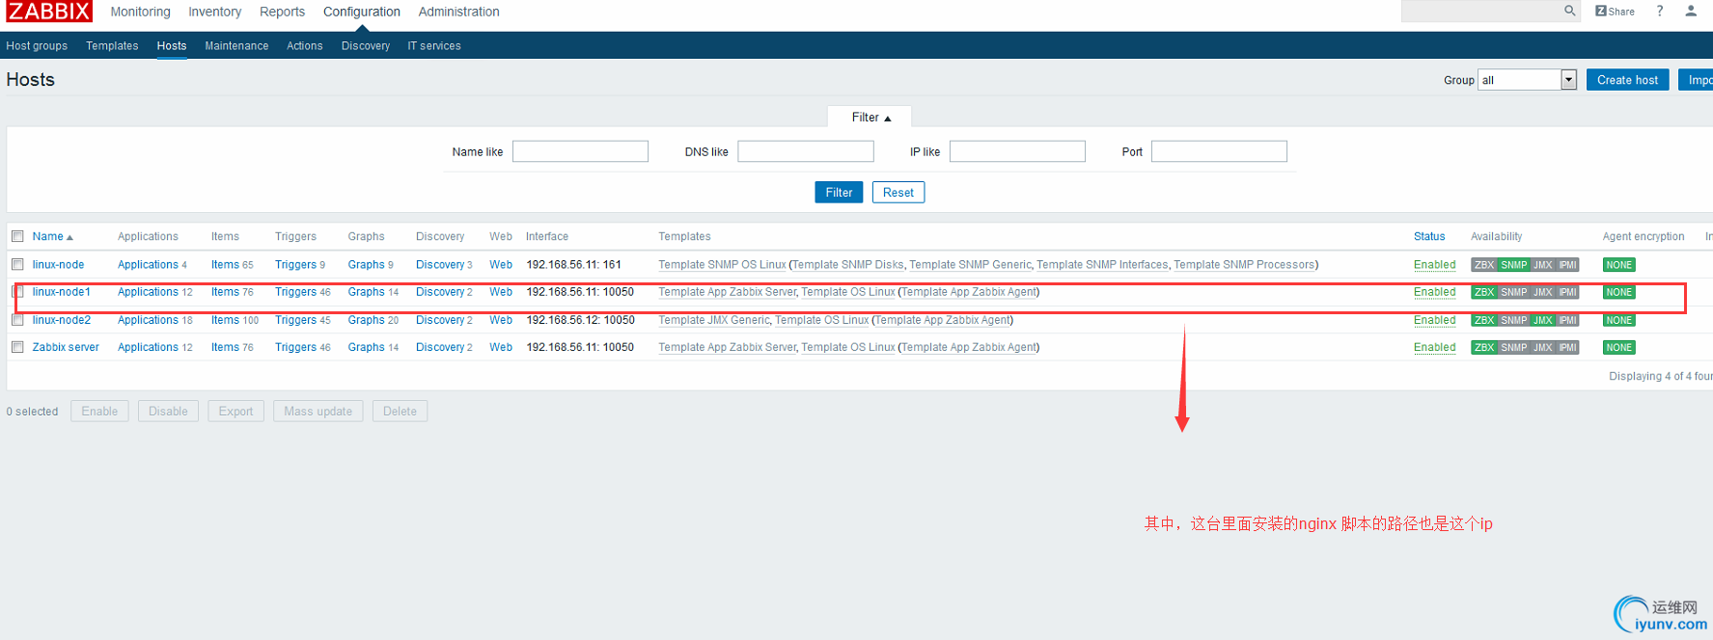Open the Monitoring menu
The image size is (1713, 640).
140,12
